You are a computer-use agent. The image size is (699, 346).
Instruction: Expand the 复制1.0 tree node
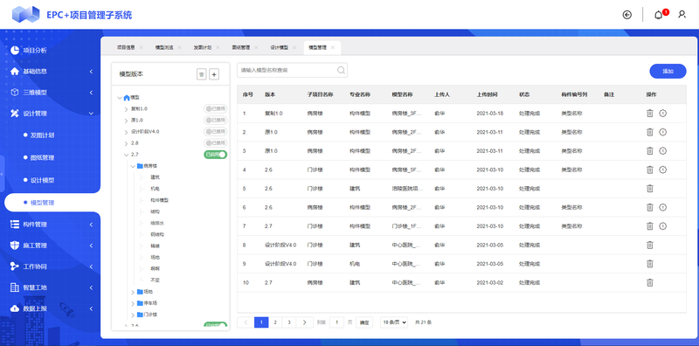pos(126,109)
